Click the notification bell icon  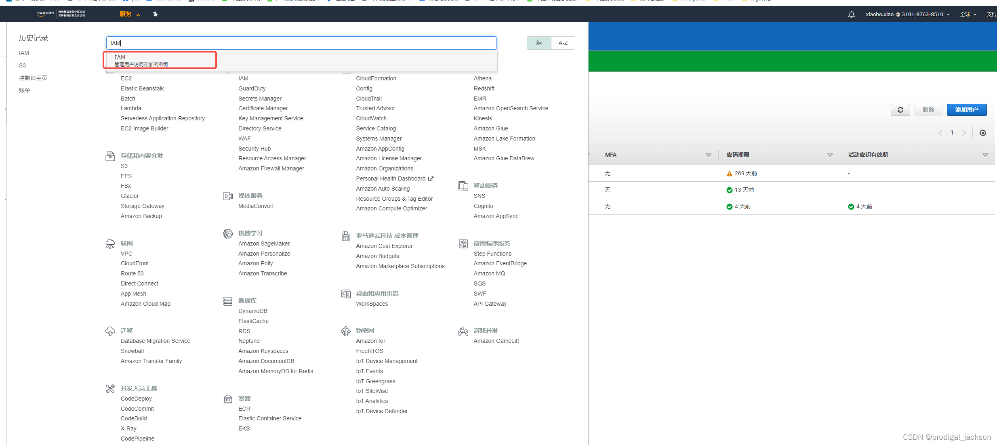pos(851,14)
